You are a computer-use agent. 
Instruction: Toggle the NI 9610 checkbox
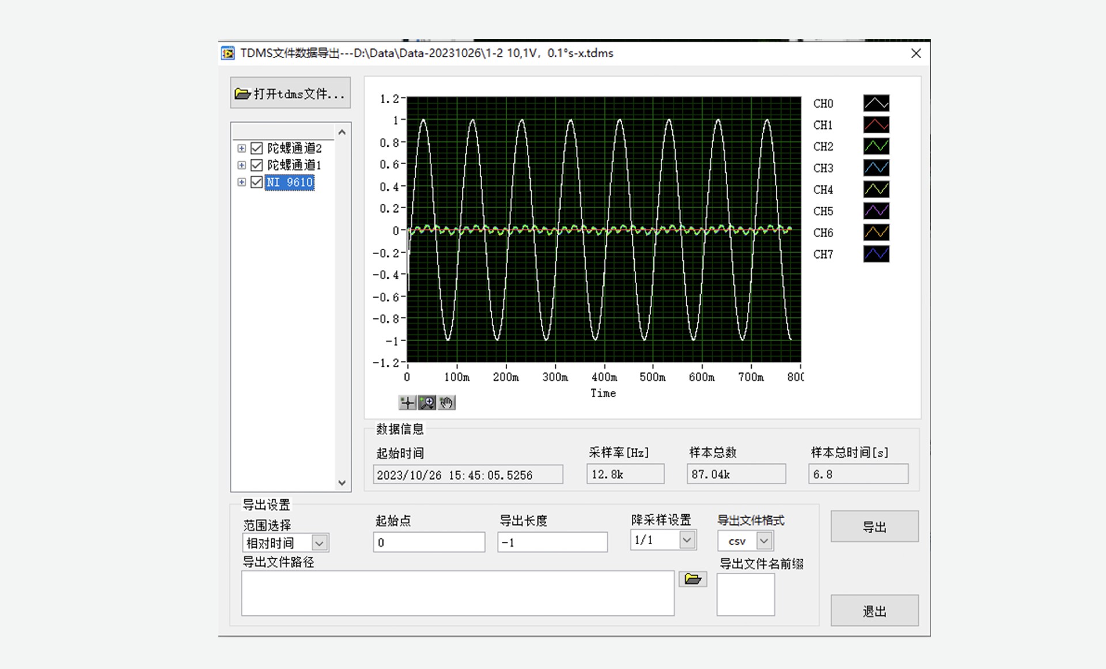257,182
